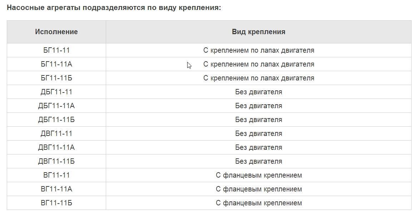The image size is (417, 216).
Task: Select the mounting type in ВГ11-11Б row
Action: [x=259, y=203]
